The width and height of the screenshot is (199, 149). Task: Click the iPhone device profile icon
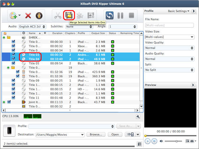click(9, 130)
